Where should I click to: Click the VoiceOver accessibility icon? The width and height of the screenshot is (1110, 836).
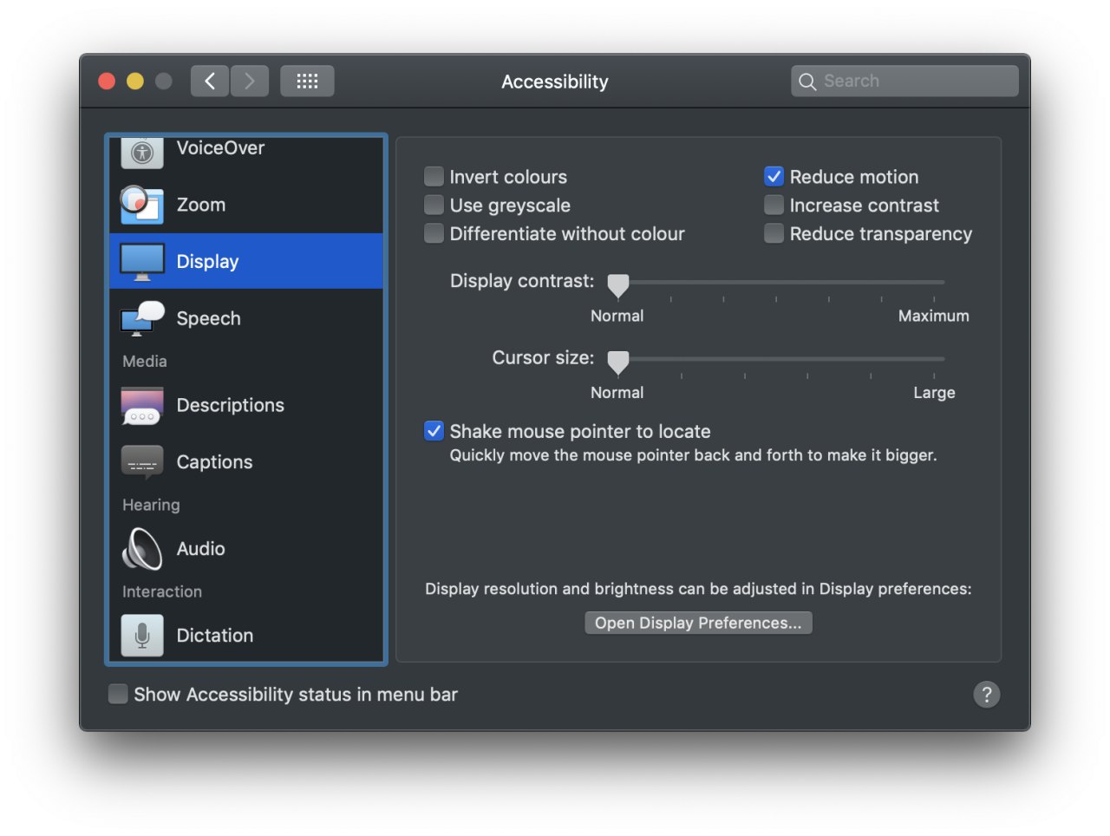click(x=142, y=153)
